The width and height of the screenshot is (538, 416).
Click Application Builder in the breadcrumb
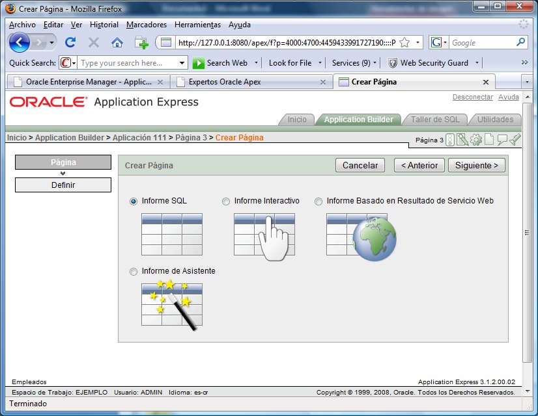(x=69, y=138)
